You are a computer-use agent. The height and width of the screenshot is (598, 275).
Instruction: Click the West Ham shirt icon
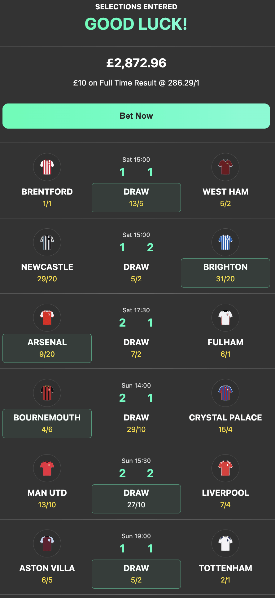(225, 167)
